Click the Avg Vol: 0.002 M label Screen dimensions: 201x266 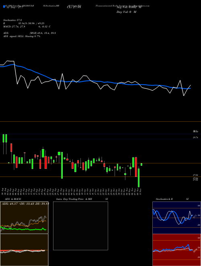[129, 7]
